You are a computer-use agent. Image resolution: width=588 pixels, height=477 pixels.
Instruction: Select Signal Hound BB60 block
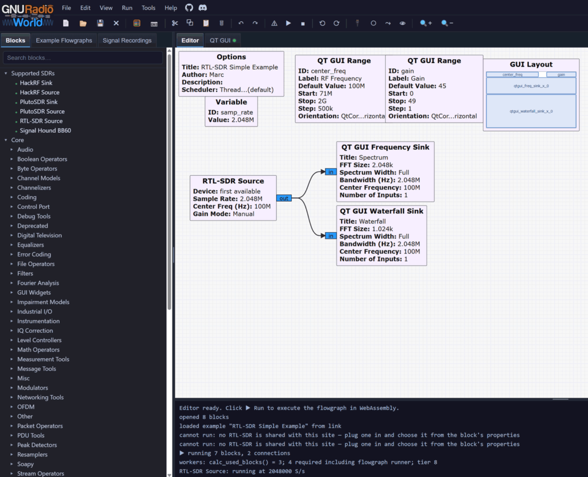point(45,130)
